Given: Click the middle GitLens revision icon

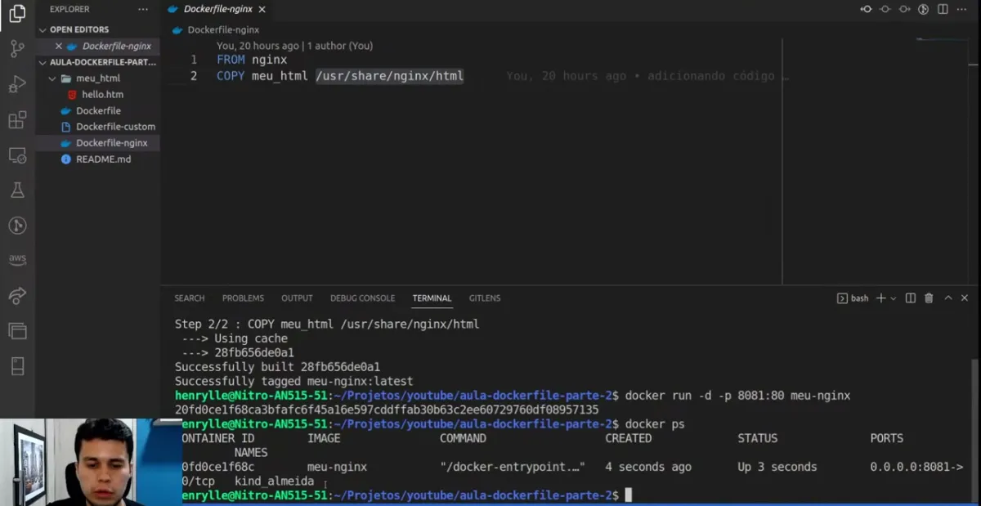Looking at the screenshot, I should point(885,9).
